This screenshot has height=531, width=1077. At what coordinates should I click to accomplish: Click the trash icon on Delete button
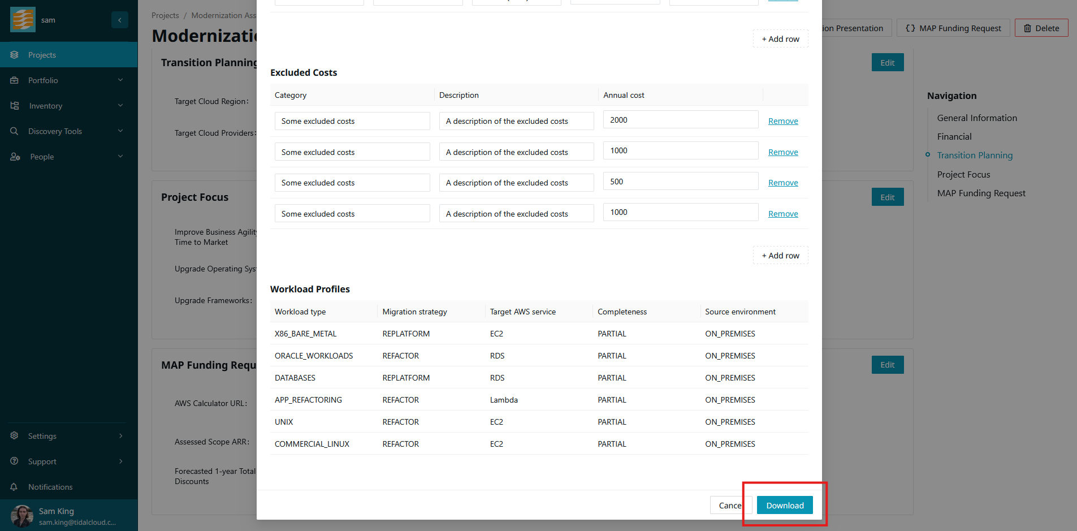(1027, 28)
